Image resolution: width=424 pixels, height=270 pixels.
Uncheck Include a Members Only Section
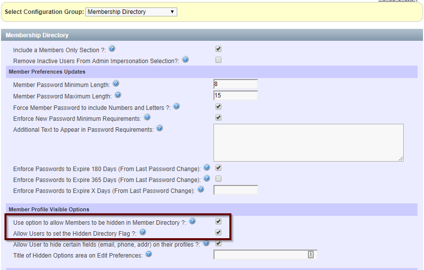(x=218, y=49)
